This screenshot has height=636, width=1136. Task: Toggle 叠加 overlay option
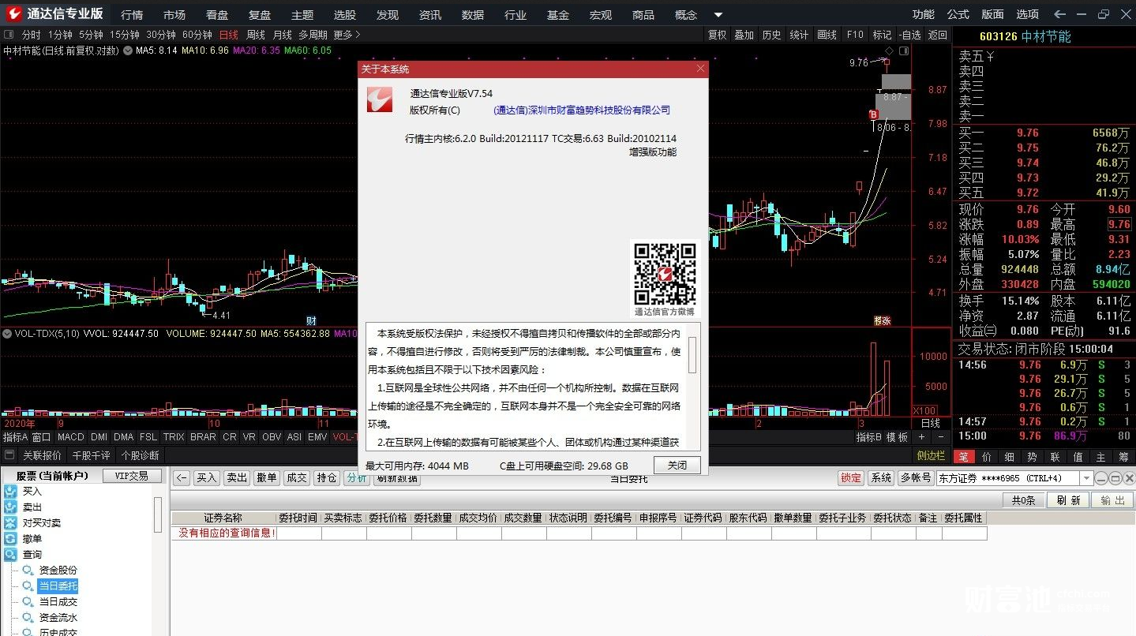744,35
